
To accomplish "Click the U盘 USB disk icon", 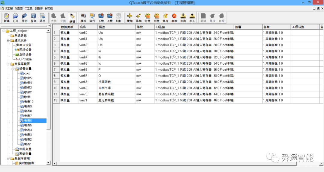I will [118, 18].
